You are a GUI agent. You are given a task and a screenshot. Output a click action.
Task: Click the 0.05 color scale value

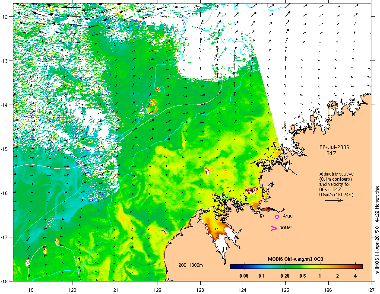[244, 276]
